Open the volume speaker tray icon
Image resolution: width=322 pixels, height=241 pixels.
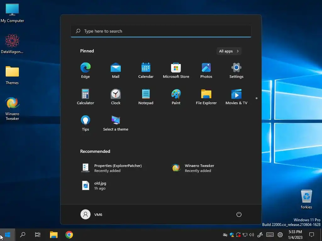pos(252,235)
